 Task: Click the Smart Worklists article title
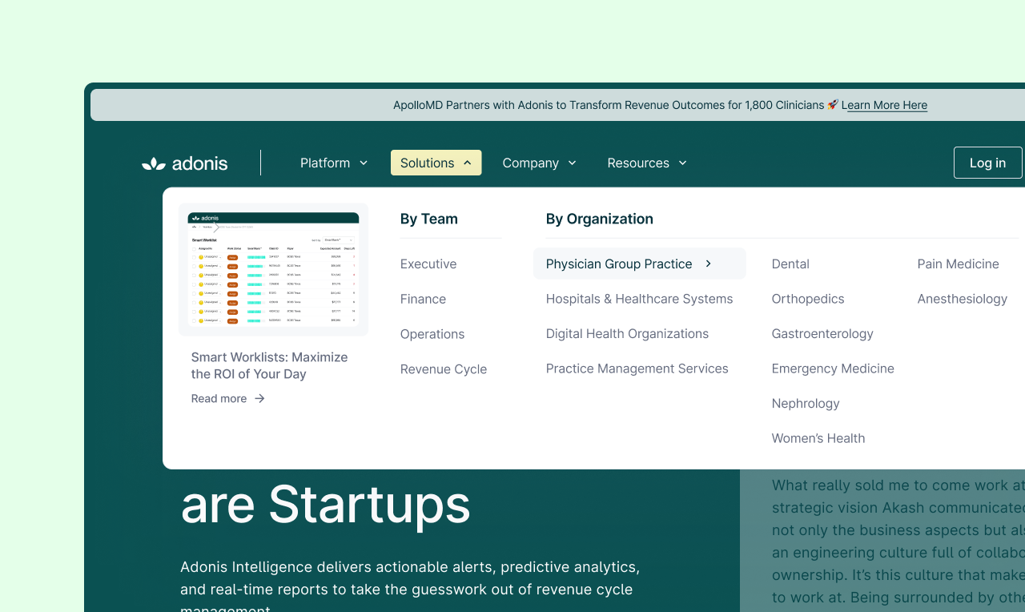(x=269, y=365)
